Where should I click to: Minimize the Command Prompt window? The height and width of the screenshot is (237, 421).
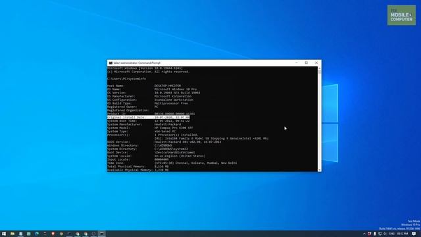(297, 63)
